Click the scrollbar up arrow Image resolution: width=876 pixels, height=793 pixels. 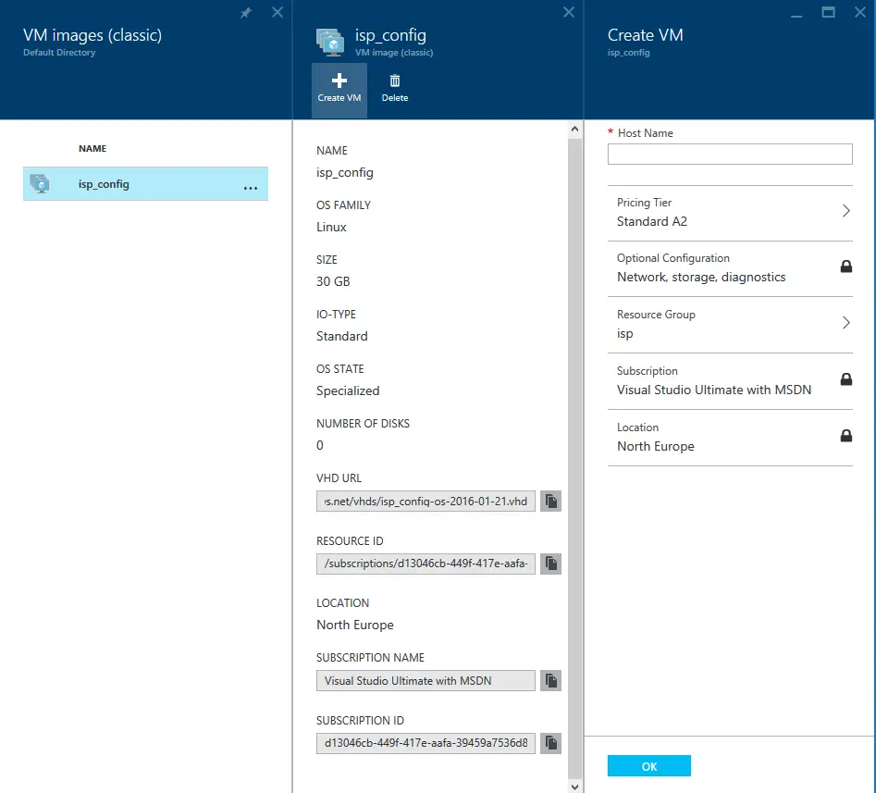pos(574,128)
